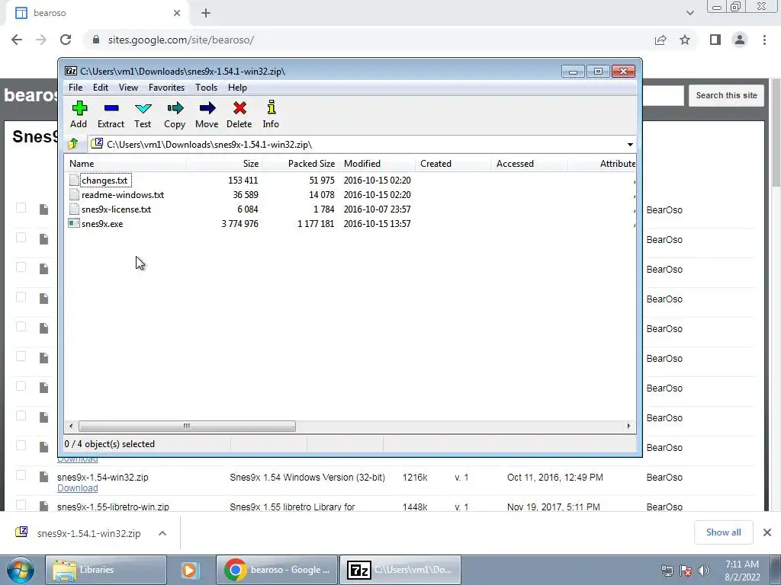
Task: Open the File menu in 7-Zip
Action: (76, 88)
